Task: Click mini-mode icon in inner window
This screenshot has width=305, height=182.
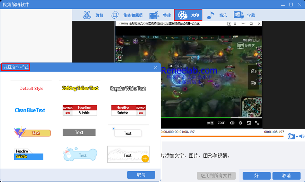Action: click(235, 24)
